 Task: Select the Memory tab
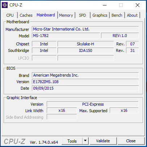tap(66, 15)
